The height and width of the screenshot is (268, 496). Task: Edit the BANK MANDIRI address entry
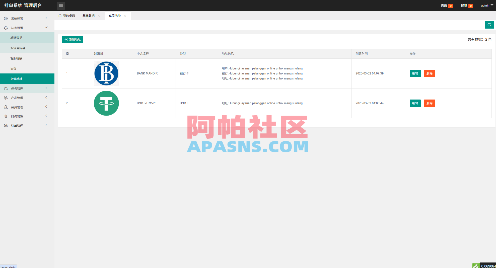[415, 73]
